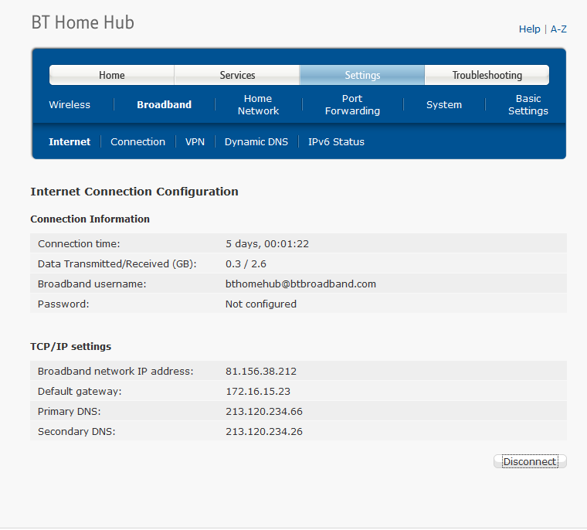Screen dimensions: 587x530
Task: Select secondary DNS value 213.120.234.26
Action: [264, 431]
